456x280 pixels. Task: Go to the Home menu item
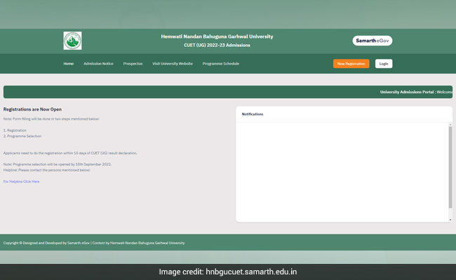coord(68,64)
